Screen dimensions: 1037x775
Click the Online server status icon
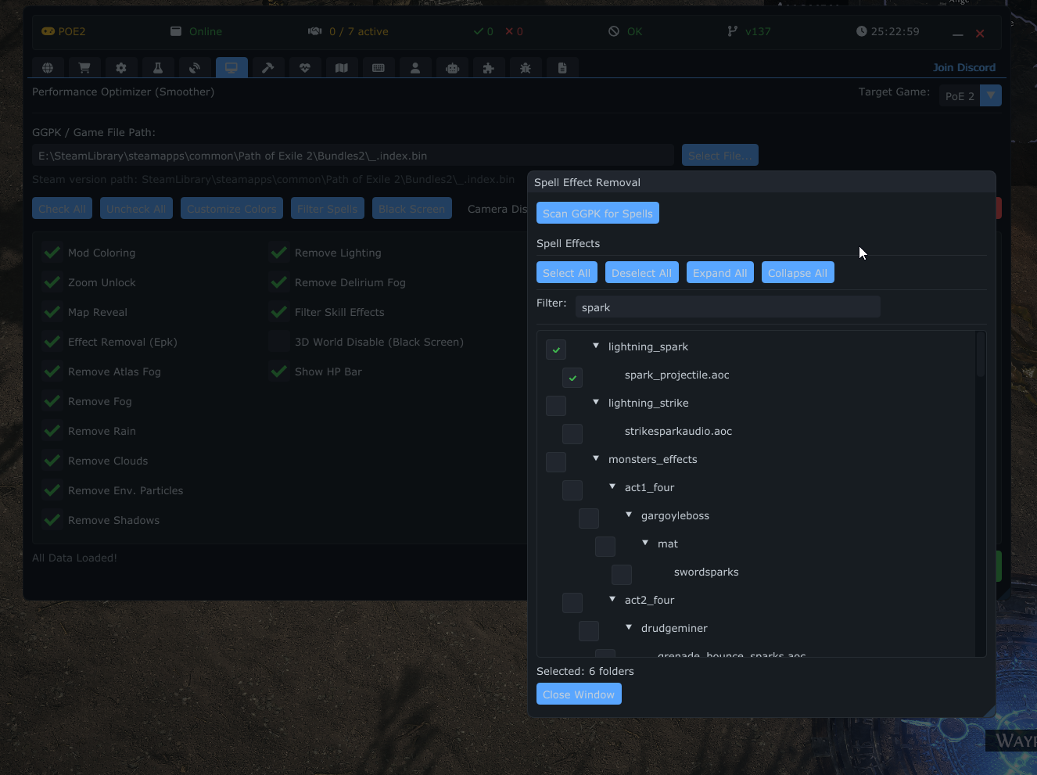pyautogui.click(x=176, y=31)
